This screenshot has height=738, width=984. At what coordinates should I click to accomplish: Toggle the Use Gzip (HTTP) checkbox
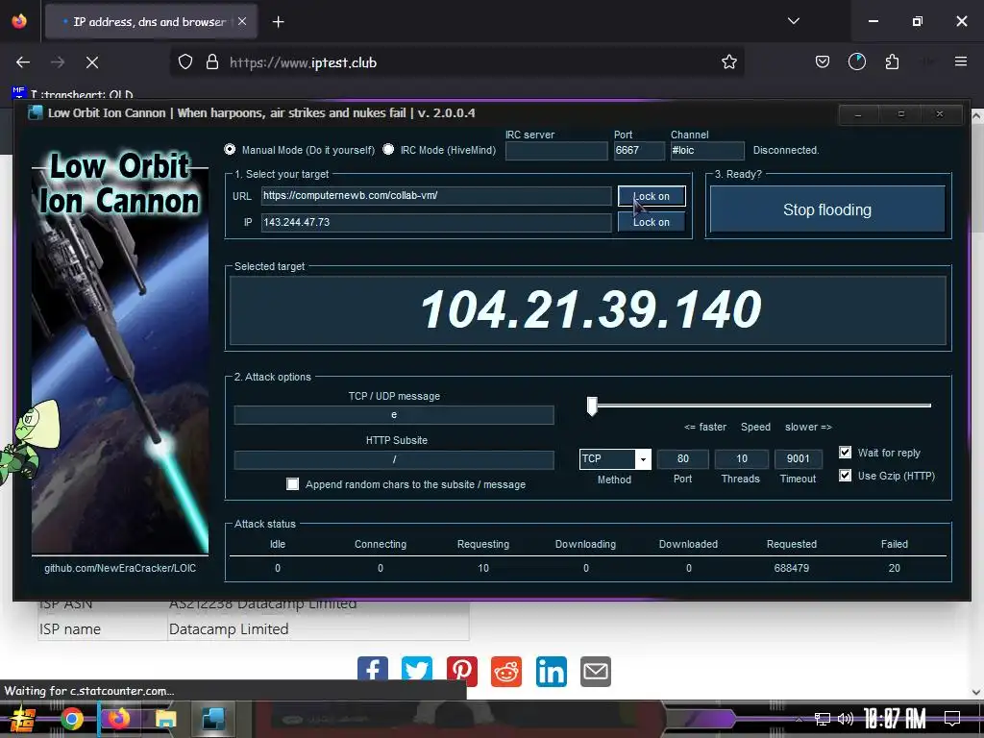click(x=846, y=475)
